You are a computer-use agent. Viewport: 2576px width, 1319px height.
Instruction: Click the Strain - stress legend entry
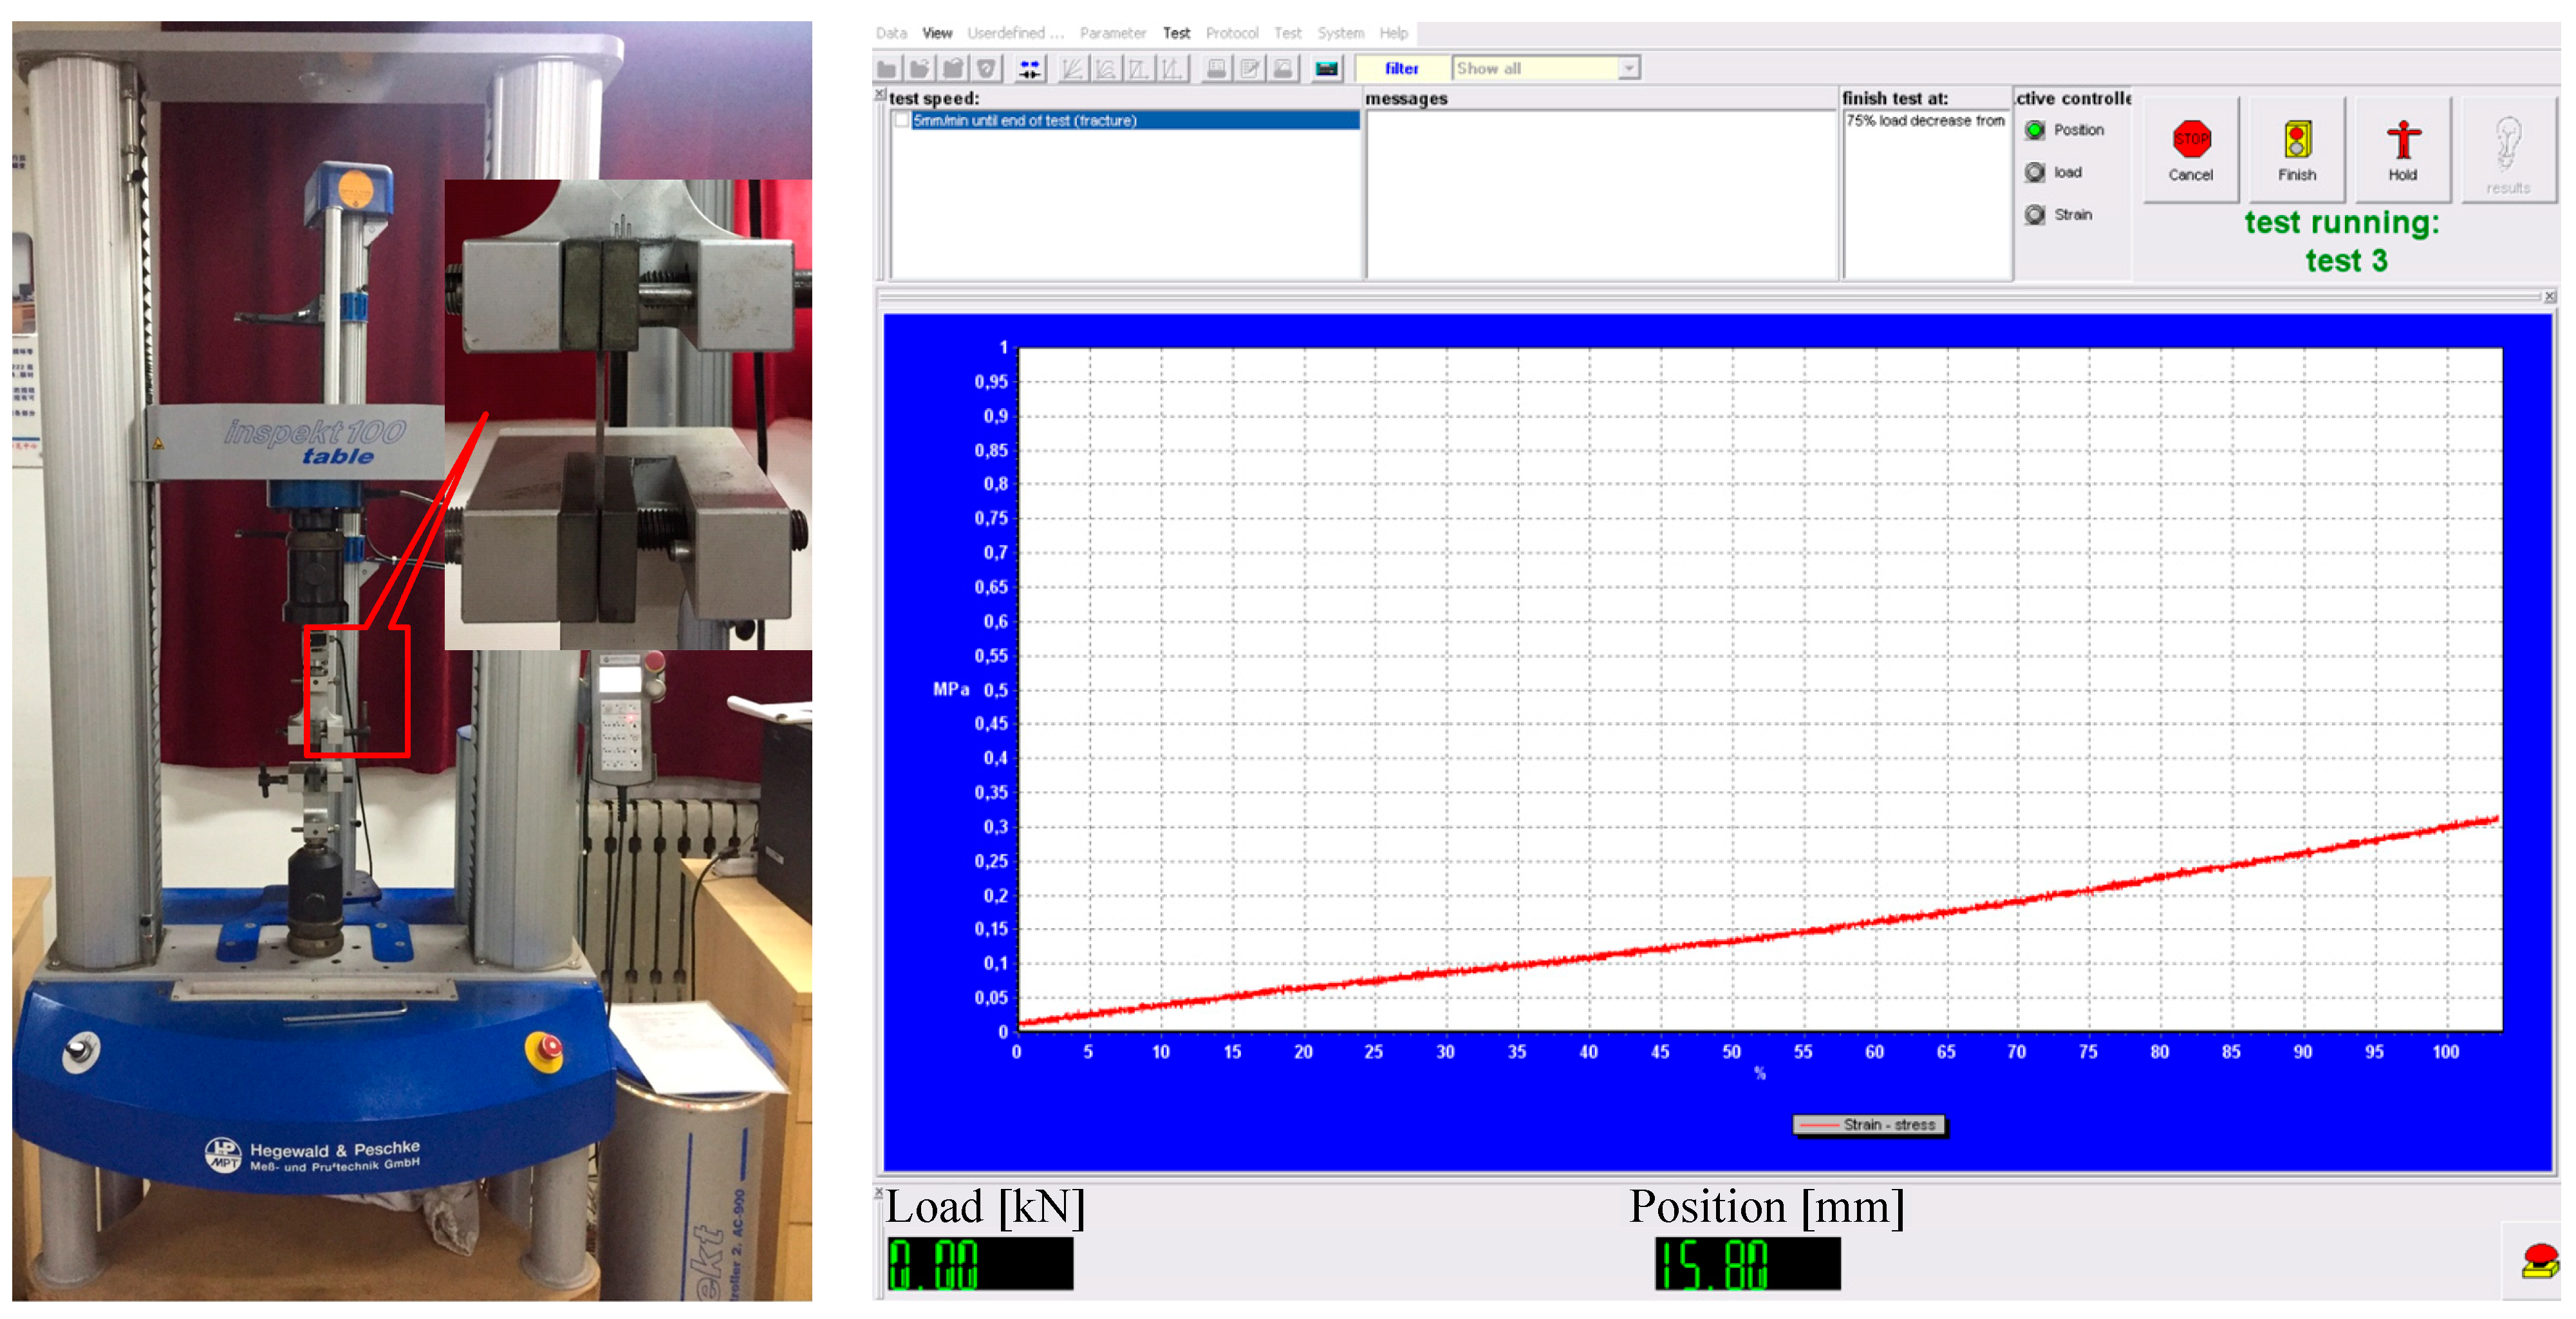1869,1125
